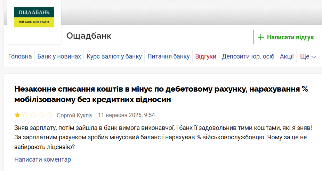Open the Банк у новинах tab
This screenshot has height=171, width=322.
pyautogui.click(x=59, y=56)
